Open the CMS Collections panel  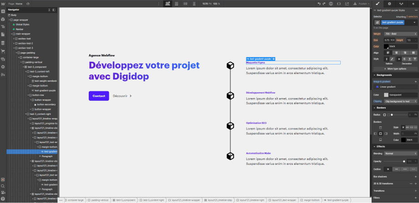click(x=3, y=43)
